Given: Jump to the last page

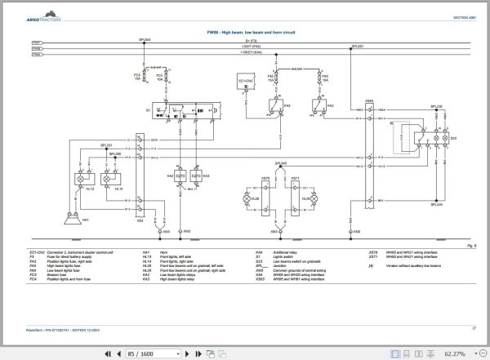Looking at the screenshot, I should 198,353.
